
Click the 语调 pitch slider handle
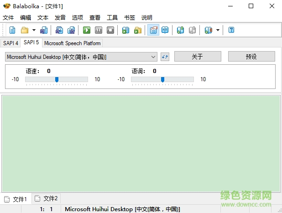(162, 79)
